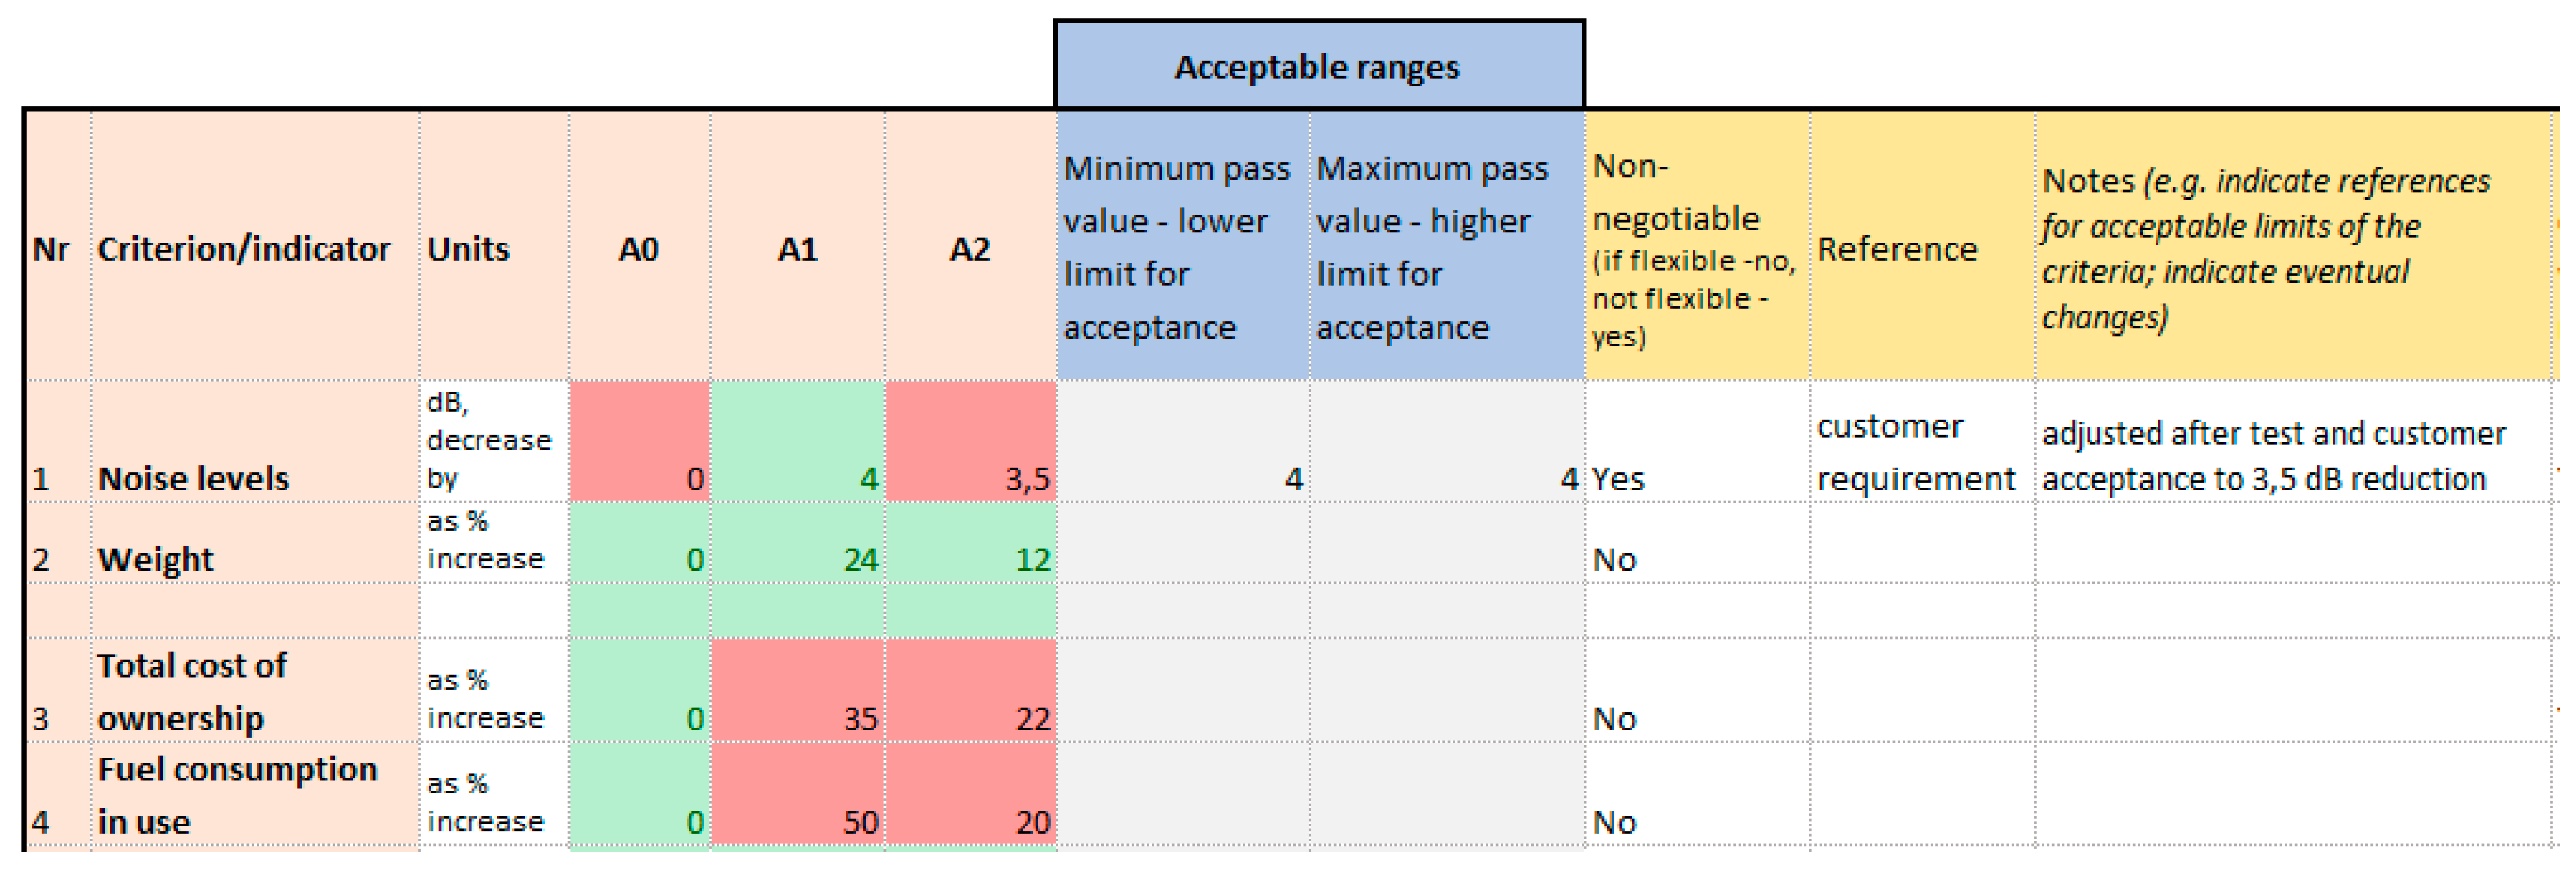Select the Fuel consumption in use cell
The width and height of the screenshot is (2576, 875).
(254, 795)
